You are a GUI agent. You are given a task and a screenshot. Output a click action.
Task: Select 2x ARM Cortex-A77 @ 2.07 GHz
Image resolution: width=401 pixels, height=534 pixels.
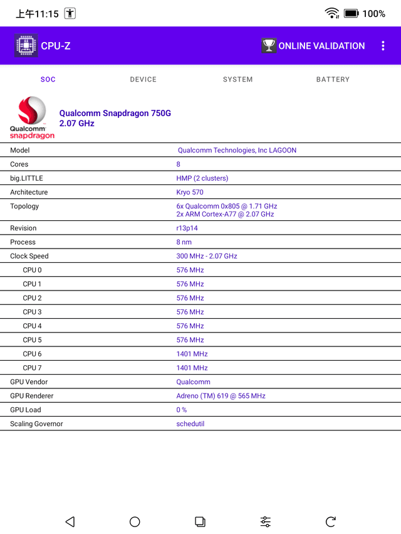coord(225,214)
